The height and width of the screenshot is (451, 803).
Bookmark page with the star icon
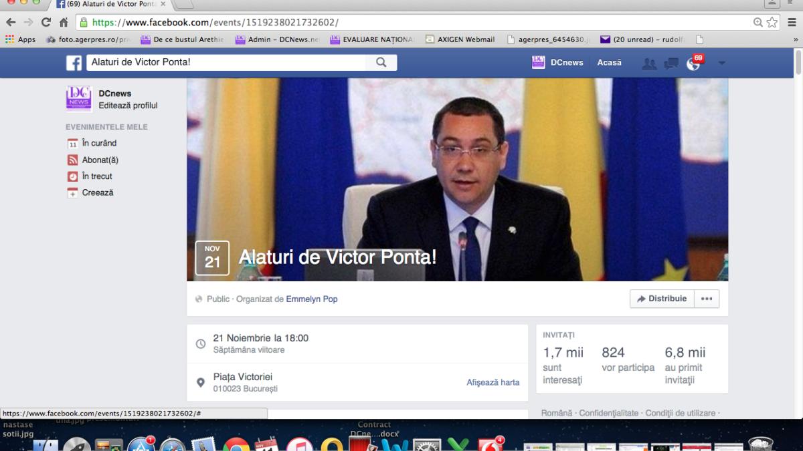[x=772, y=22]
